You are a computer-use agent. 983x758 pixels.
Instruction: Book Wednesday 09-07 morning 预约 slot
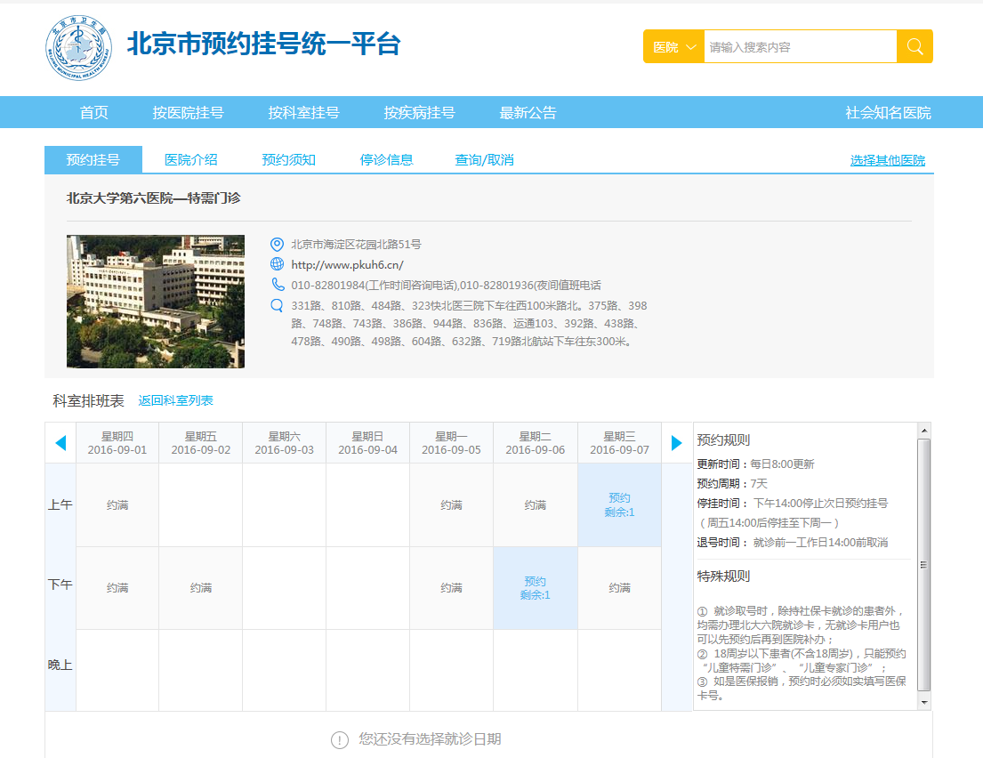pos(619,504)
